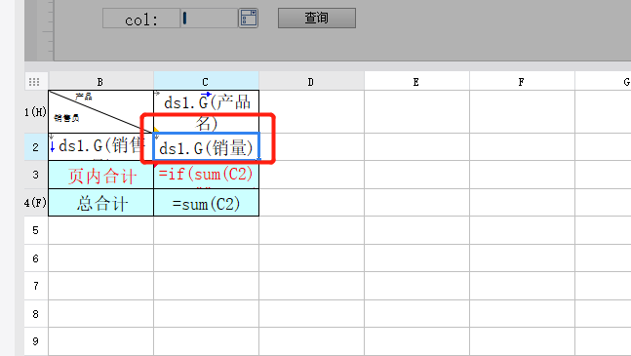Select column B header
The height and width of the screenshot is (356, 631).
click(x=100, y=82)
